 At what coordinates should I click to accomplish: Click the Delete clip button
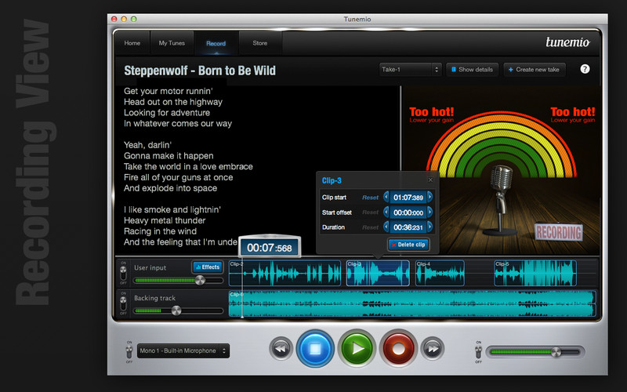(408, 245)
